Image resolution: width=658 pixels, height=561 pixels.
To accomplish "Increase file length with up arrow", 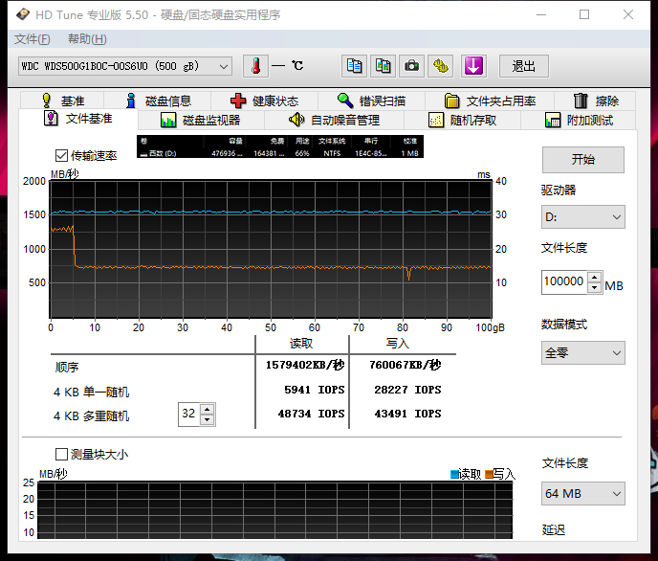I will [x=594, y=277].
